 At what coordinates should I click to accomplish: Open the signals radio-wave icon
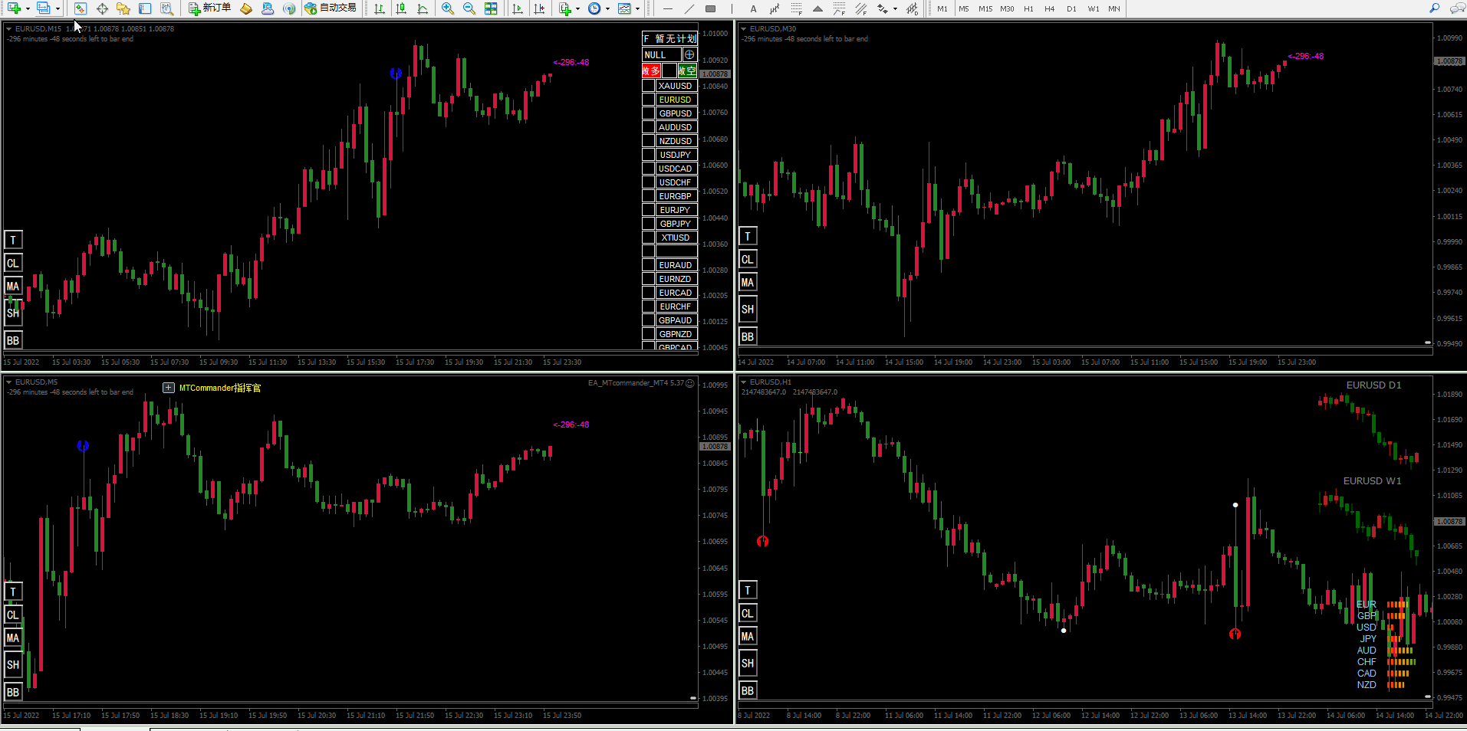[289, 8]
